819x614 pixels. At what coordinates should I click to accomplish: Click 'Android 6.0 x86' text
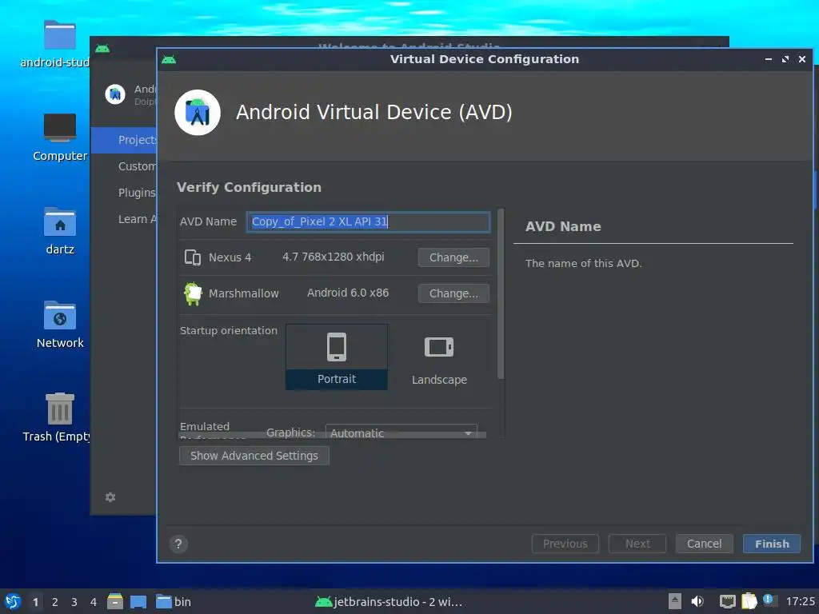(x=348, y=293)
